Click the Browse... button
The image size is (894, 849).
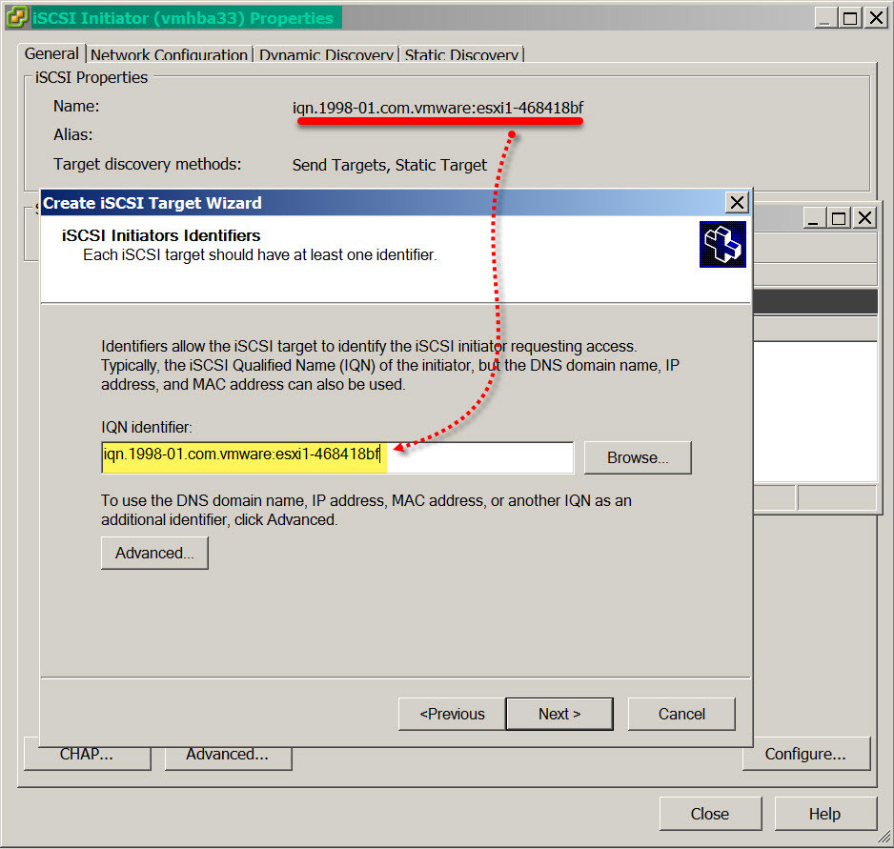point(638,457)
